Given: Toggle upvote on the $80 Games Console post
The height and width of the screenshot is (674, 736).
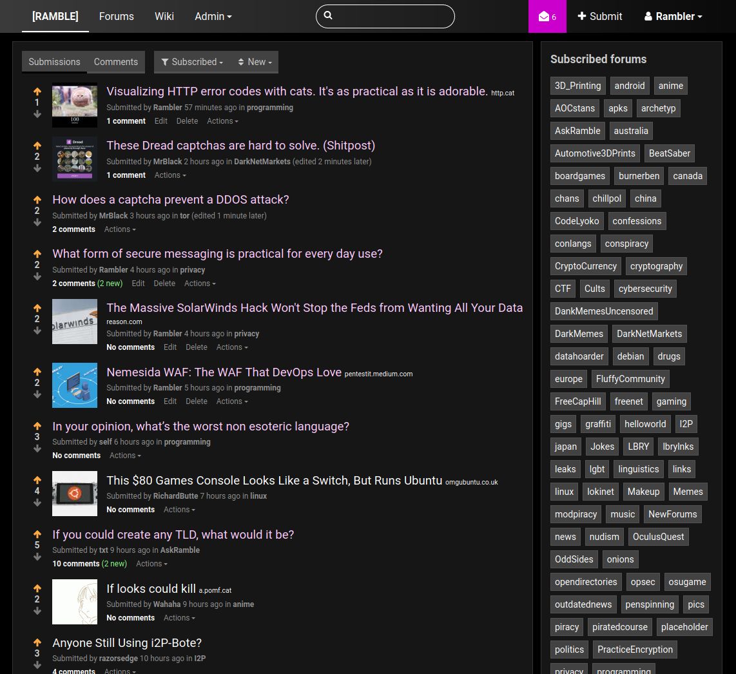Looking at the screenshot, I should pyautogui.click(x=37, y=479).
